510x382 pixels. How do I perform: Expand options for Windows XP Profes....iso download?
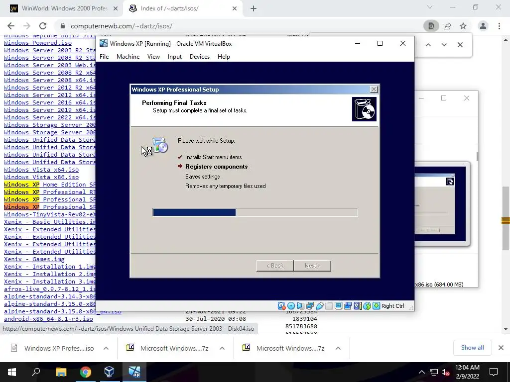pyautogui.click(x=106, y=348)
